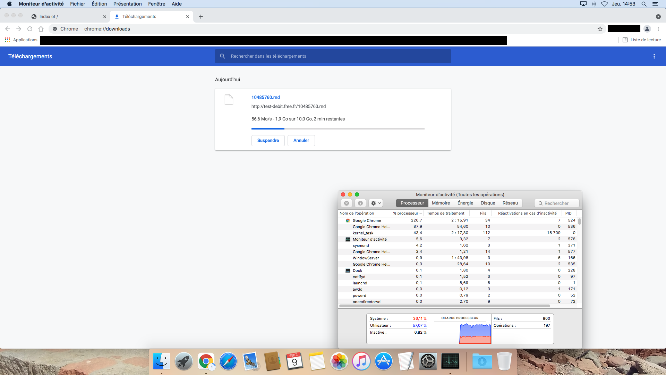Click the Suspendre download button

pyautogui.click(x=268, y=141)
